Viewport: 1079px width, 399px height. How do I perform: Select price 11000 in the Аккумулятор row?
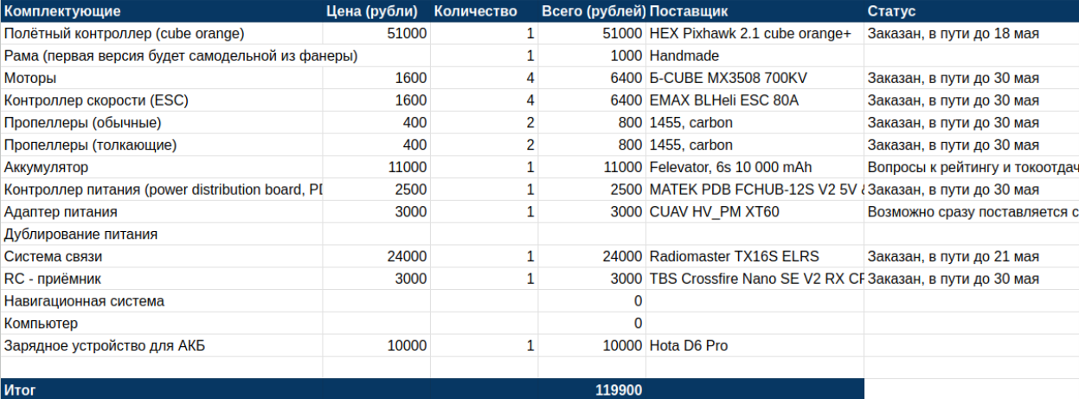coord(376,167)
